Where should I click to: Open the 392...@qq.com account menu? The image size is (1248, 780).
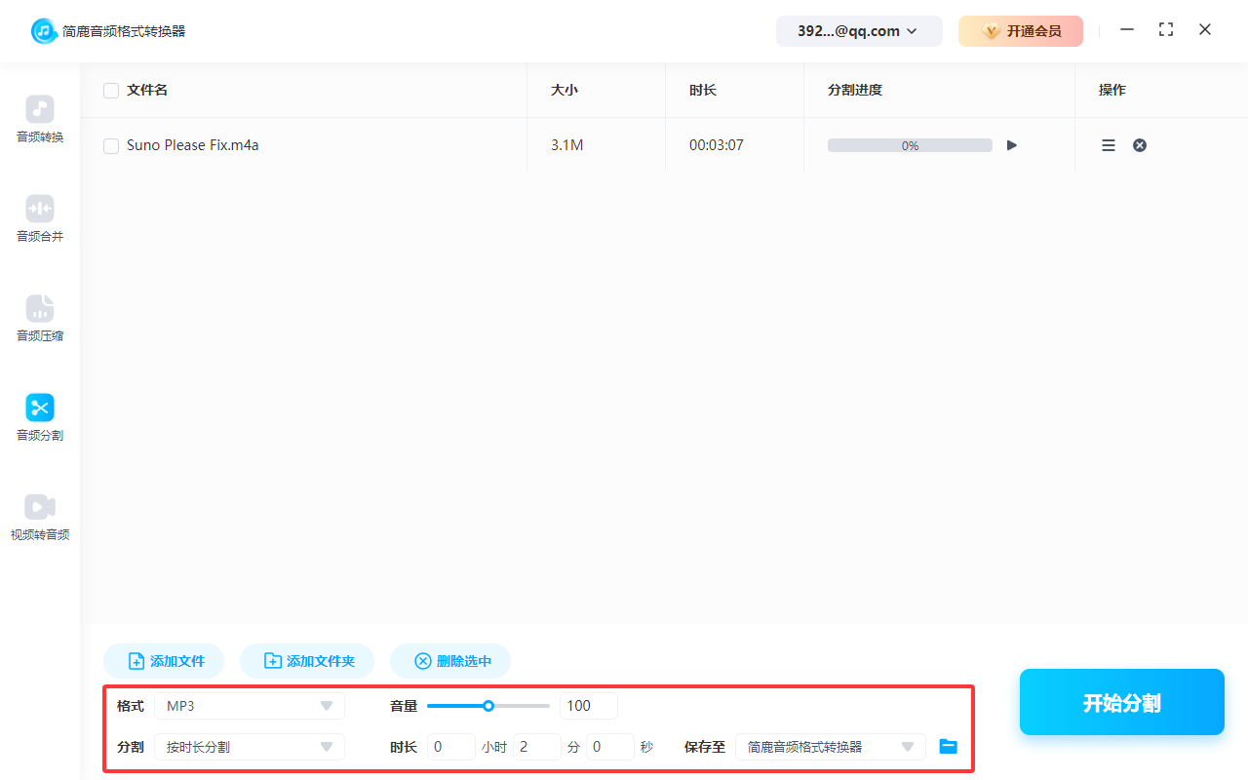858,30
